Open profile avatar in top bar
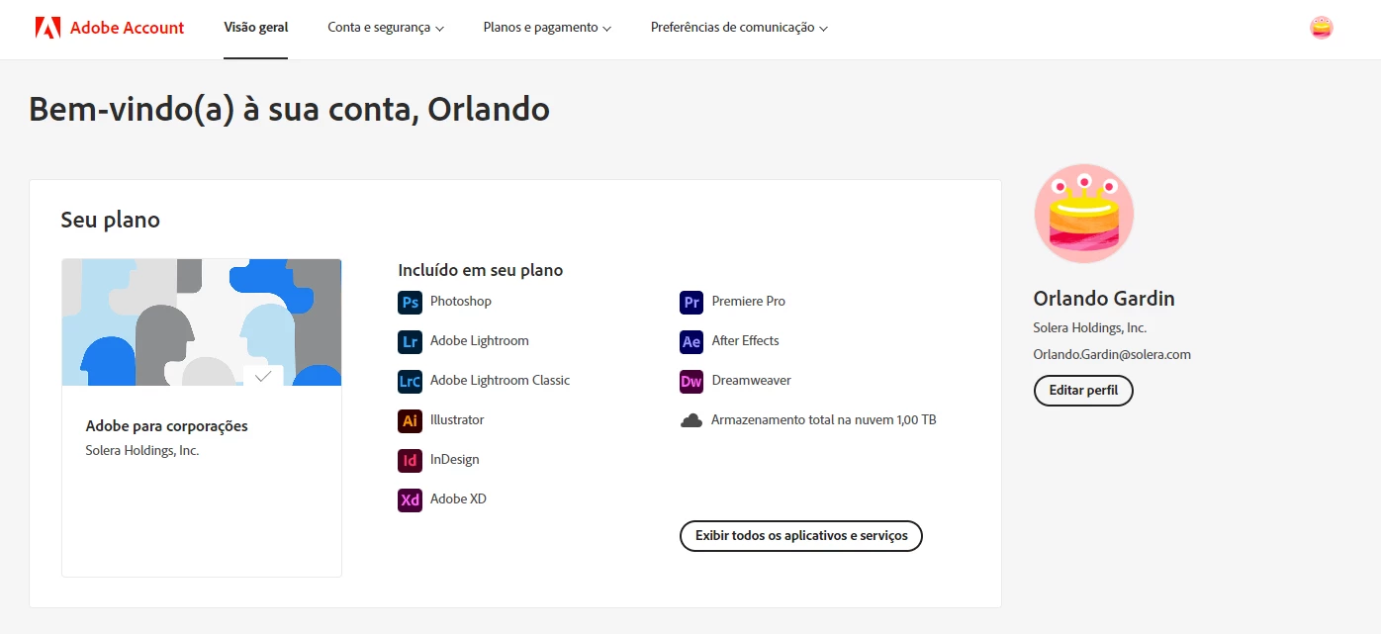Image resolution: width=1381 pixels, height=634 pixels. [1321, 28]
